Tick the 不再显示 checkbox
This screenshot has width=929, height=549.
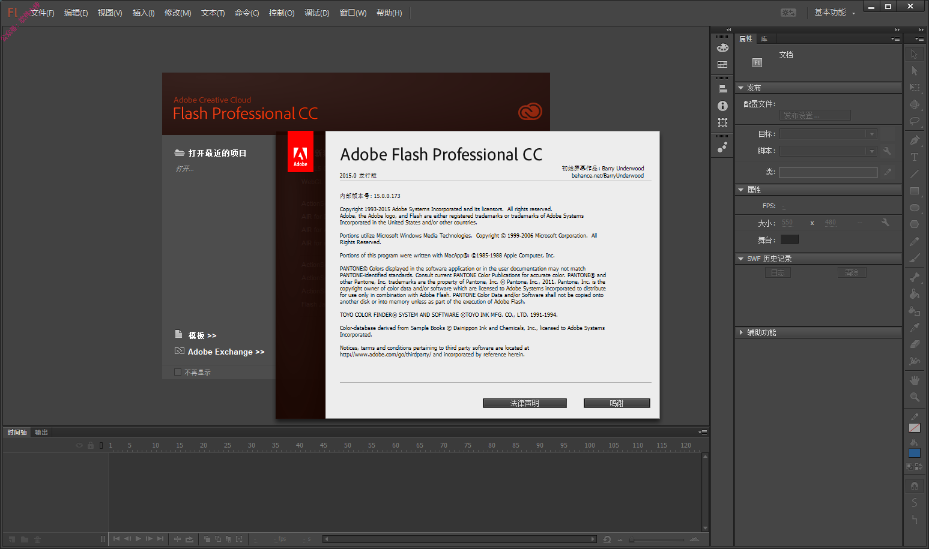[x=178, y=372]
